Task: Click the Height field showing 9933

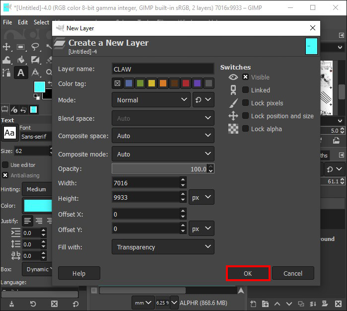Action: (x=146, y=197)
